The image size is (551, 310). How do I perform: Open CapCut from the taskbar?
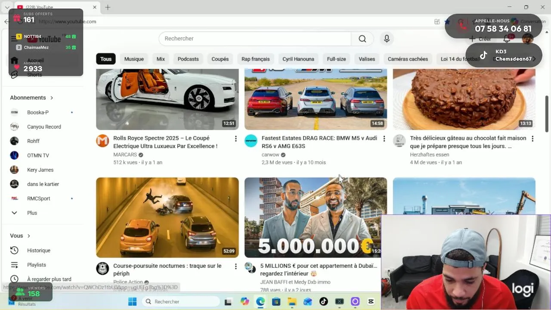371,302
